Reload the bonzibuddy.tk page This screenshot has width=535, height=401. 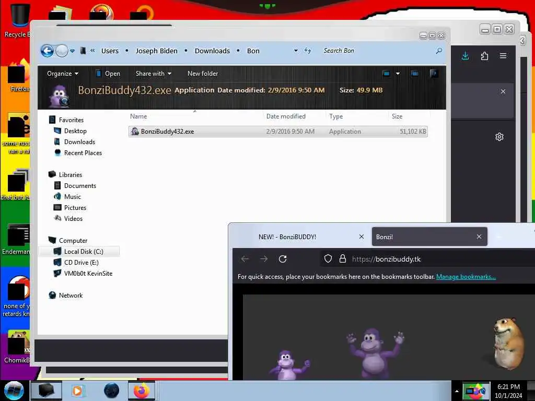tap(283, 259)
